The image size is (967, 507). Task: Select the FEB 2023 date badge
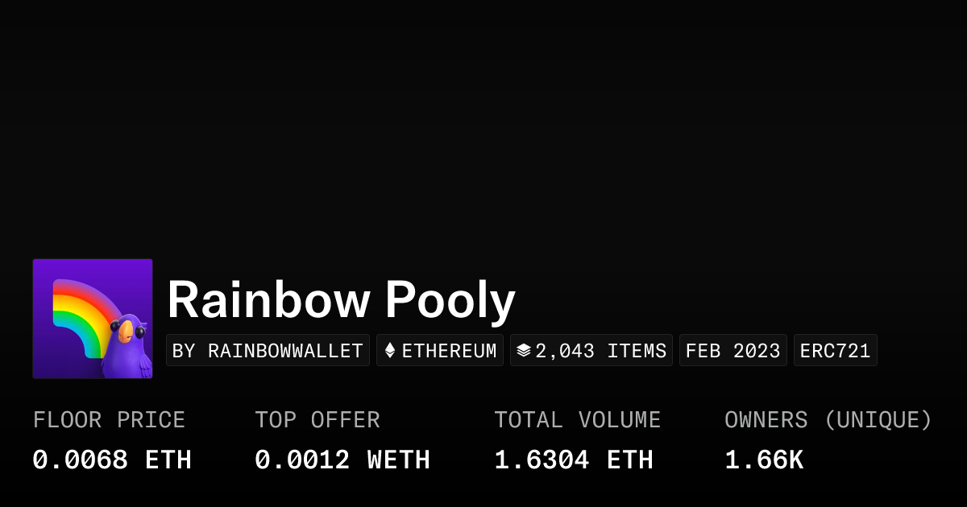pos(733,351)
